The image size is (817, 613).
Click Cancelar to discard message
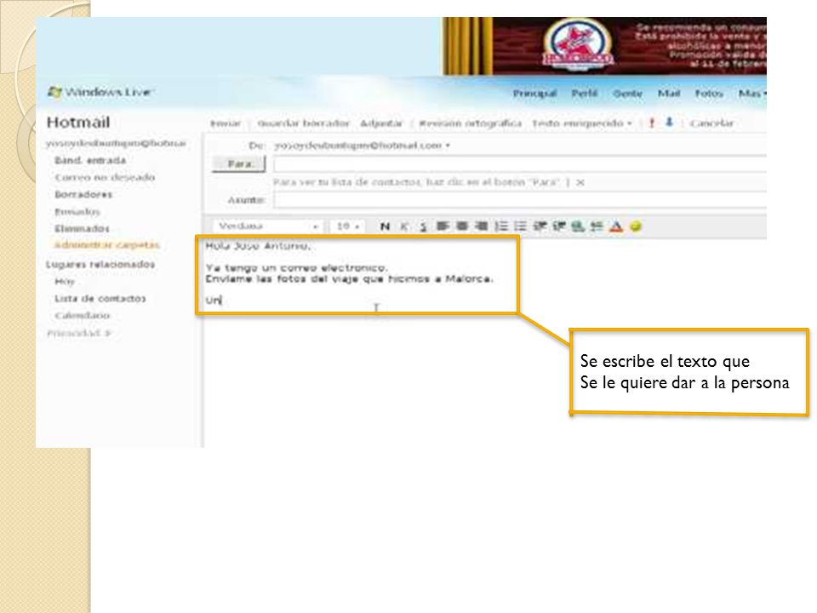coord(711,123)
